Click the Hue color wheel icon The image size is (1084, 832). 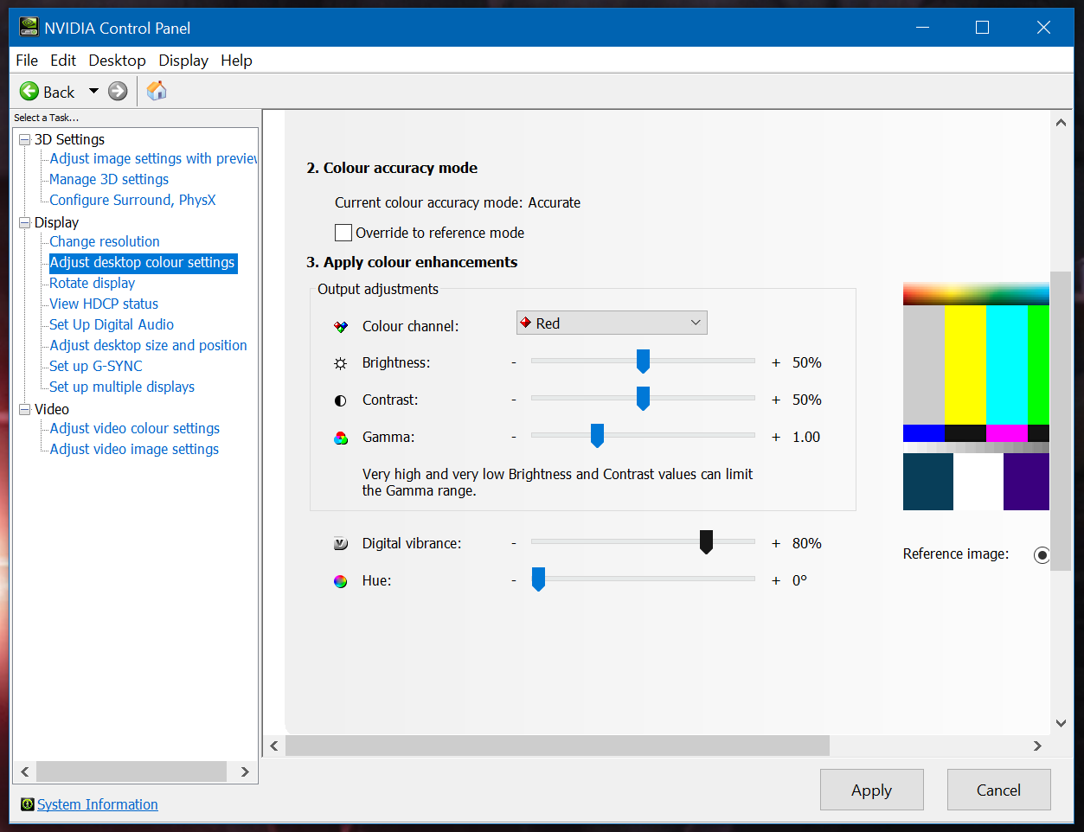341,581
